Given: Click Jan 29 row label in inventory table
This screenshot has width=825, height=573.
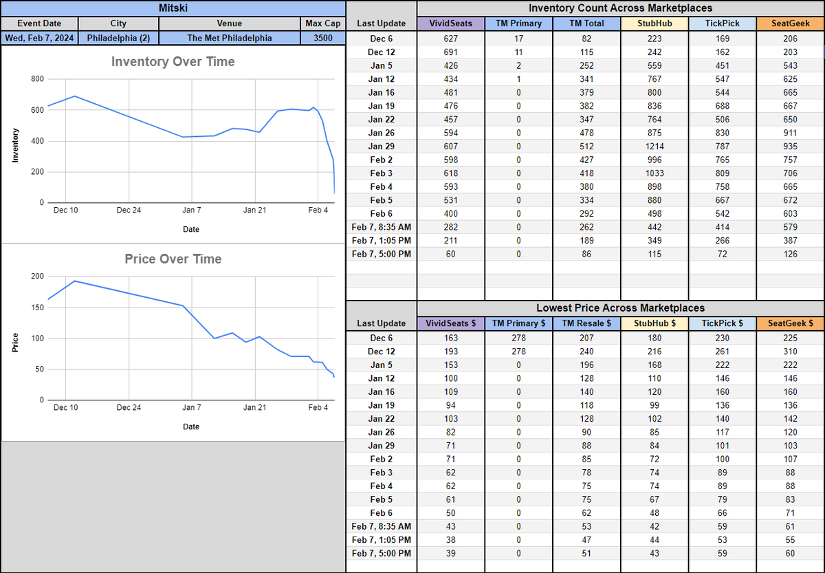Looking at the screenshot, I should pyautogui.click(x=381, y=147).
